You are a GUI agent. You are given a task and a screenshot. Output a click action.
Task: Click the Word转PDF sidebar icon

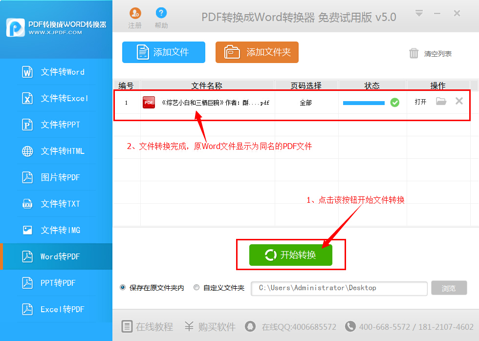click(x=27, y=256)
